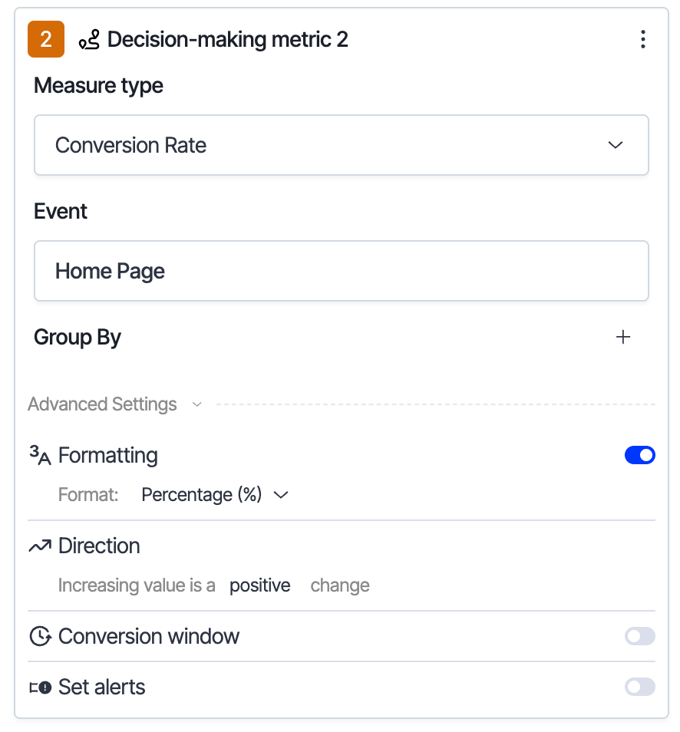Image resolution: width=680 pixels, height=732 pixels.
Task: Open the kebab menu in the top right
Action: (643, 39)
